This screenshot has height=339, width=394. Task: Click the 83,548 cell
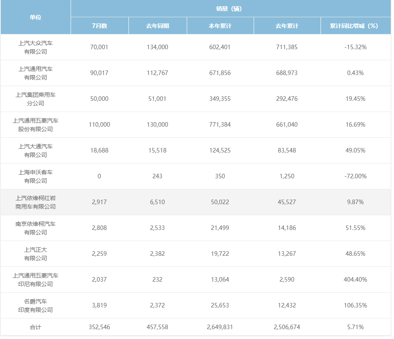pos(287,150)
